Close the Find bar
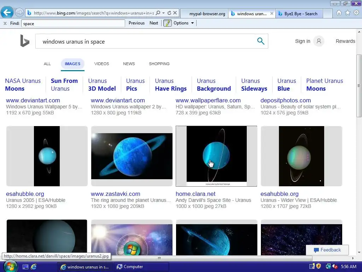 5,23
